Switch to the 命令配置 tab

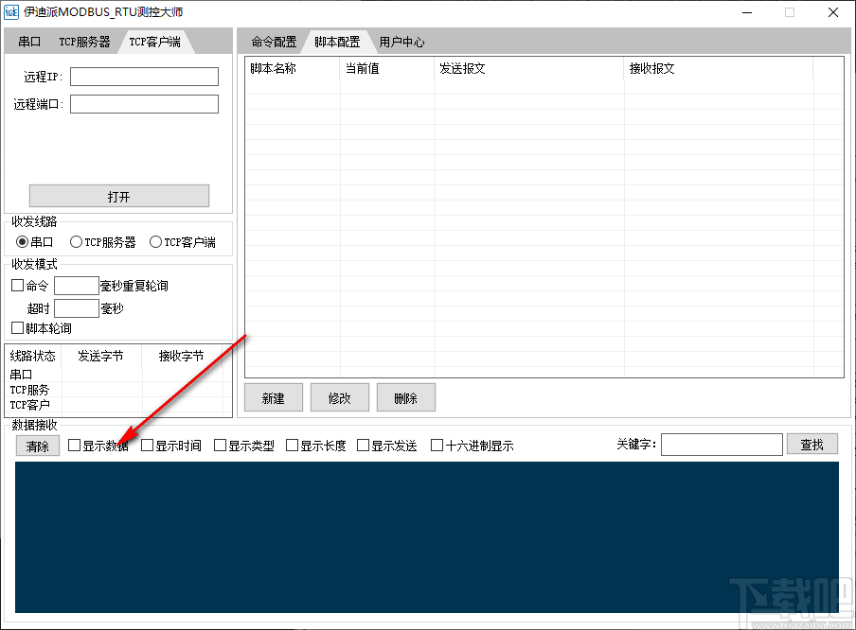click(x=273, y=41)
